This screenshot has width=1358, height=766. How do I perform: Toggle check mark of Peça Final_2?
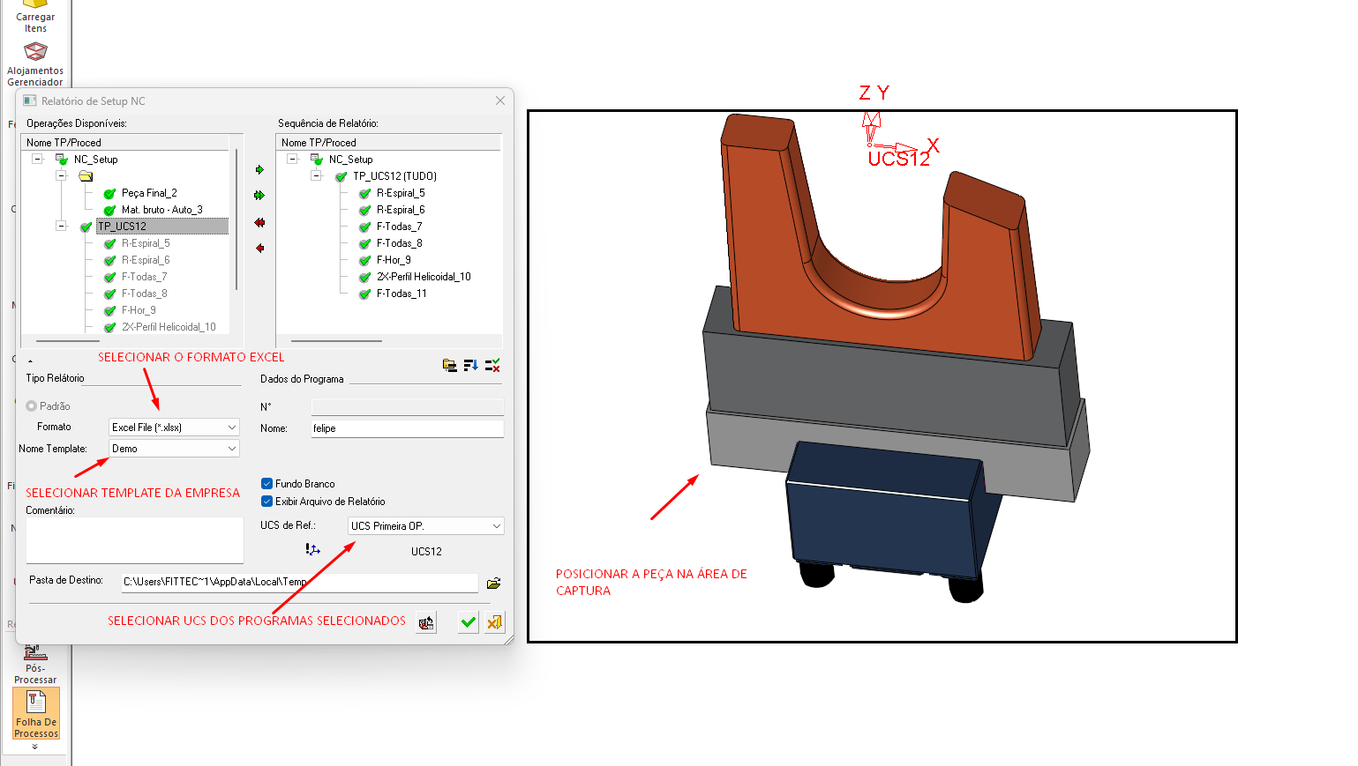109,194
